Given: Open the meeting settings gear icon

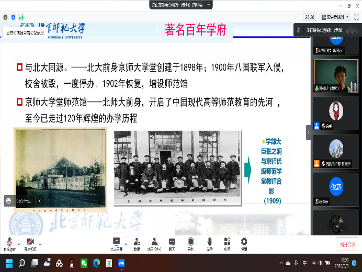Looking at the screenshot, I should click(244, 242).
